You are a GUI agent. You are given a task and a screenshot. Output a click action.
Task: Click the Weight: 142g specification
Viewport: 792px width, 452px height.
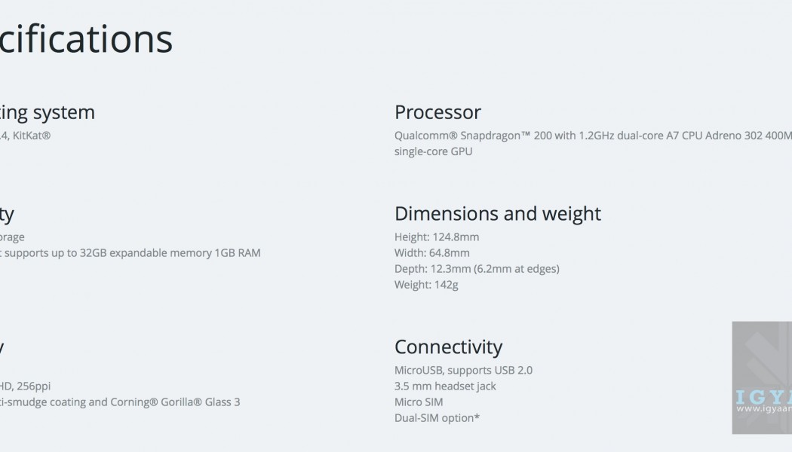coord(426,285)
